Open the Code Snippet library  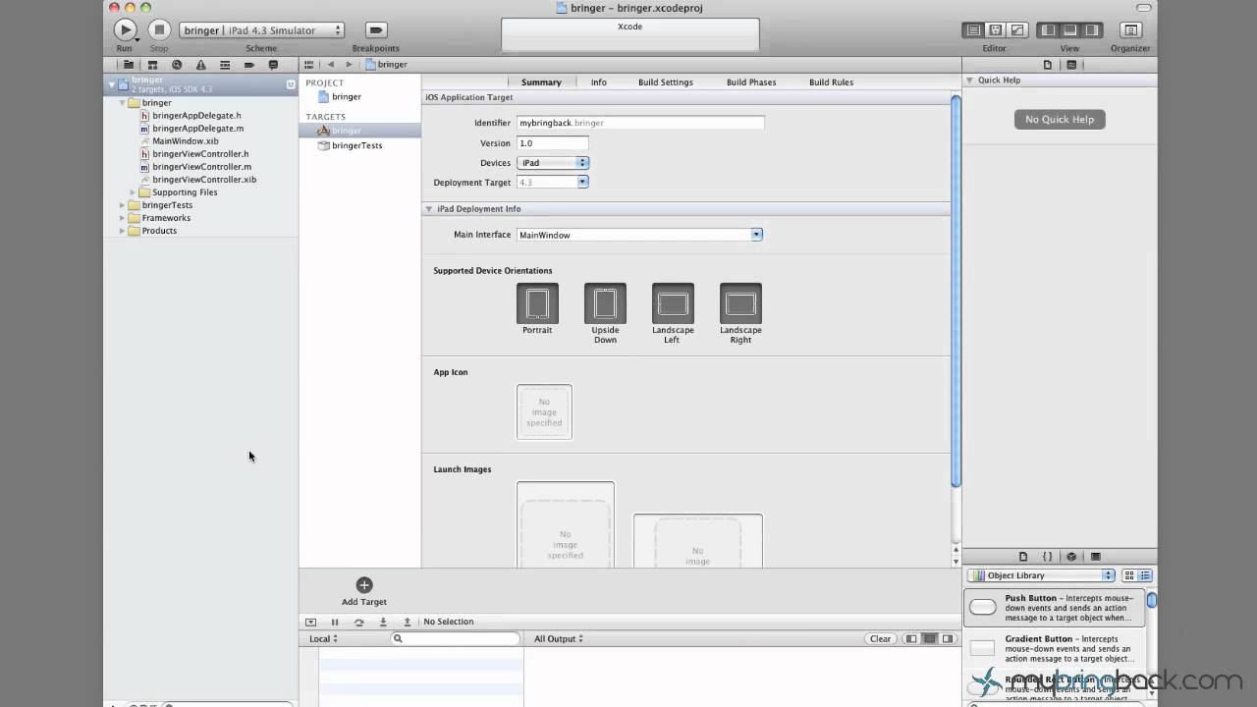click(1048, 557)
